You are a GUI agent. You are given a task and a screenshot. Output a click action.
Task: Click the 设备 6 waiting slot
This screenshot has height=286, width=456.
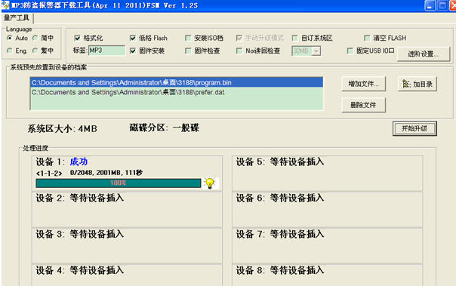[x=328, y=210]
